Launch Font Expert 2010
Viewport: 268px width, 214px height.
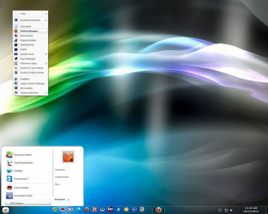point(23,196)
